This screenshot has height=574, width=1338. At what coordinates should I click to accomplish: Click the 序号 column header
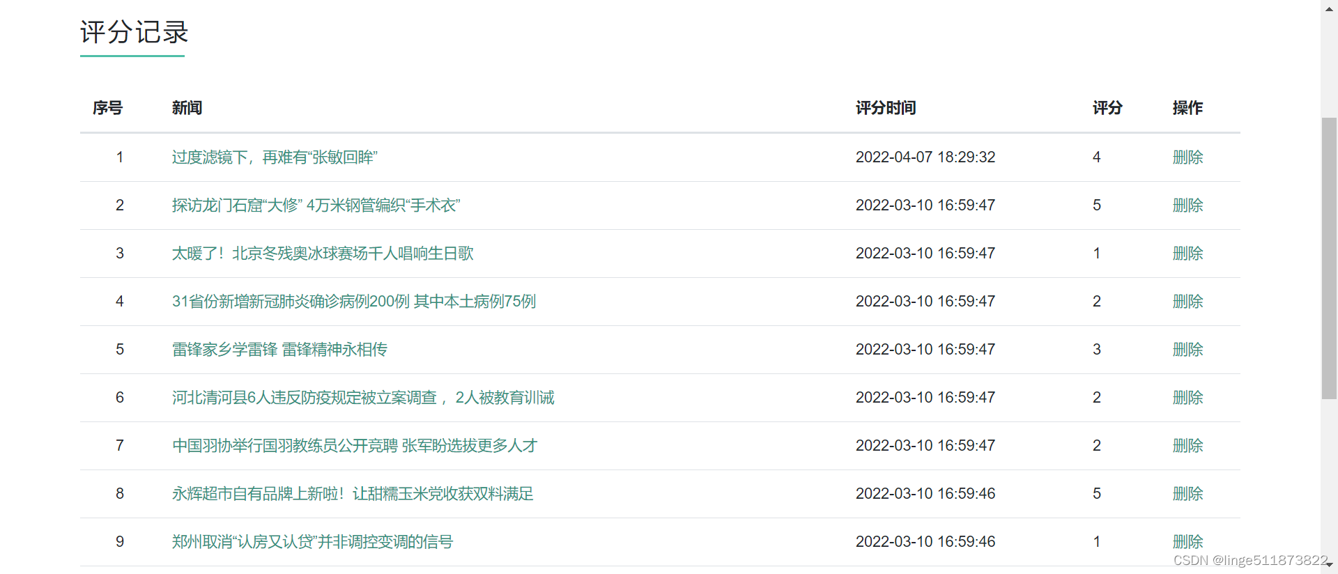[x=107, y=108]
